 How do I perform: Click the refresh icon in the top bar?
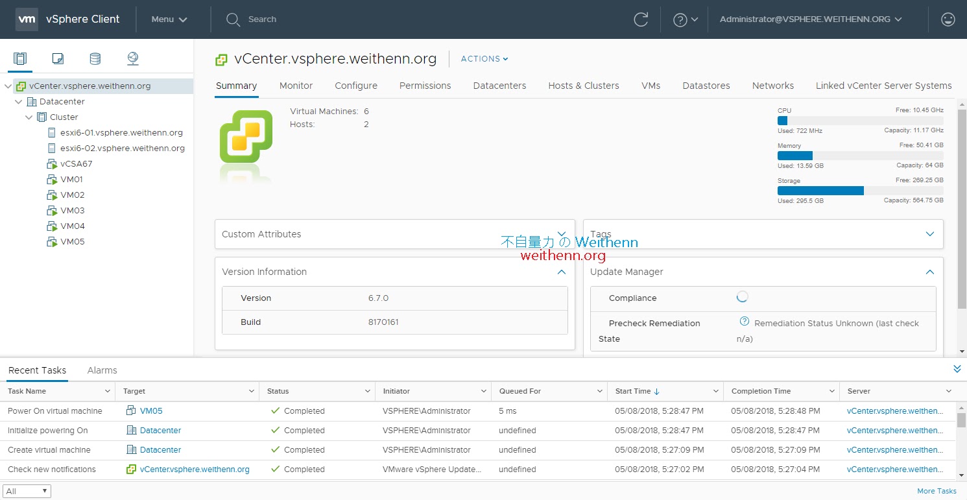pyautogui.click(x=641, y=19)
